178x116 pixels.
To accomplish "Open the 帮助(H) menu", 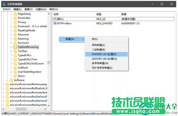I will point(54,9).
